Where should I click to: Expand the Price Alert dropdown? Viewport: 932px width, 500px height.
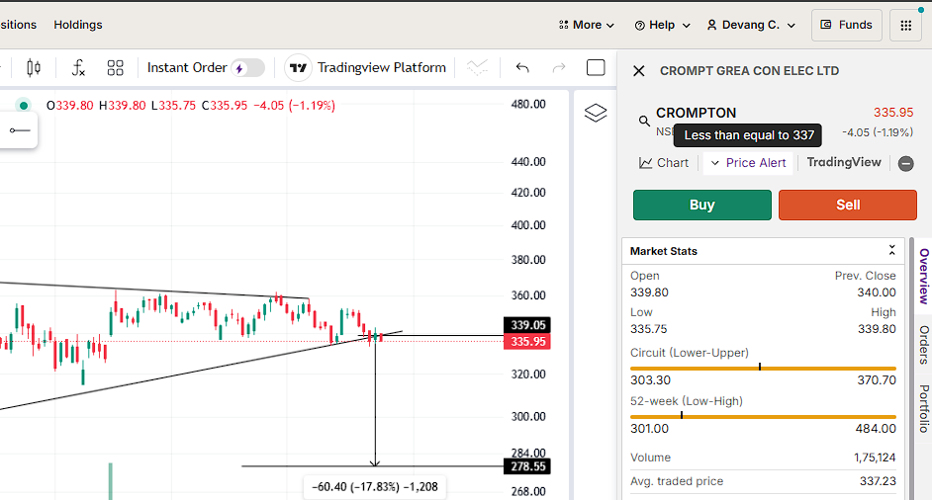point(748,163)
